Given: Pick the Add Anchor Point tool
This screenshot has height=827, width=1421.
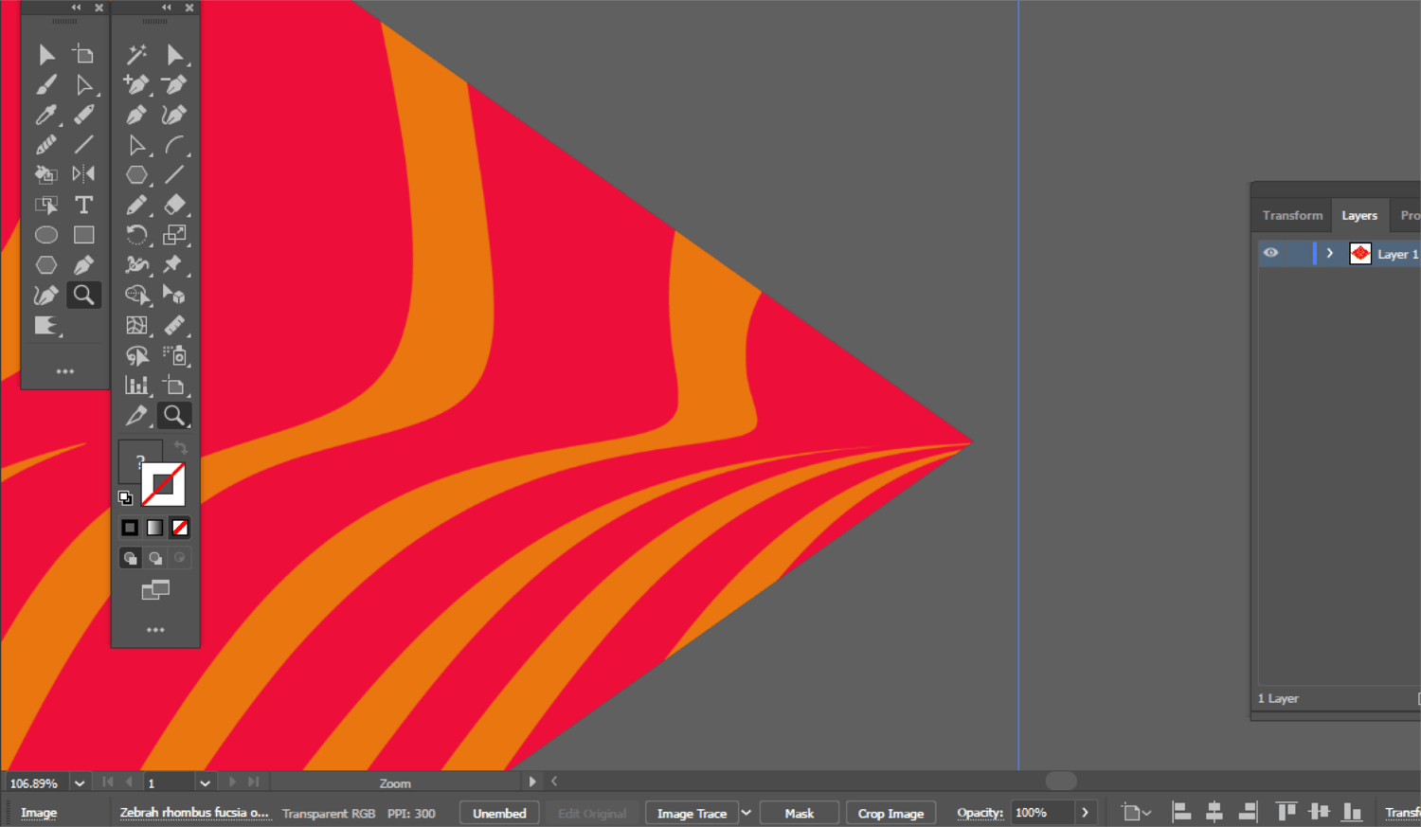Looking at the screenshot, I should tap(137, 84).
